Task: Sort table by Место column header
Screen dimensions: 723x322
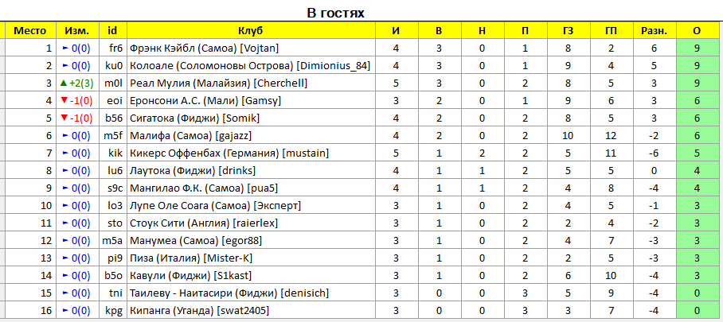Action: click(x=30, y=31)
